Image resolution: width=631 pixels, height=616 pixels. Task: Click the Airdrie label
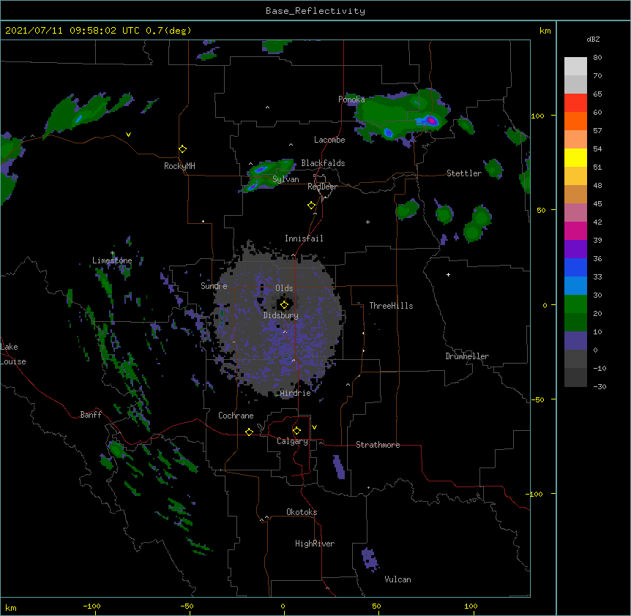(x=296, y=393)
